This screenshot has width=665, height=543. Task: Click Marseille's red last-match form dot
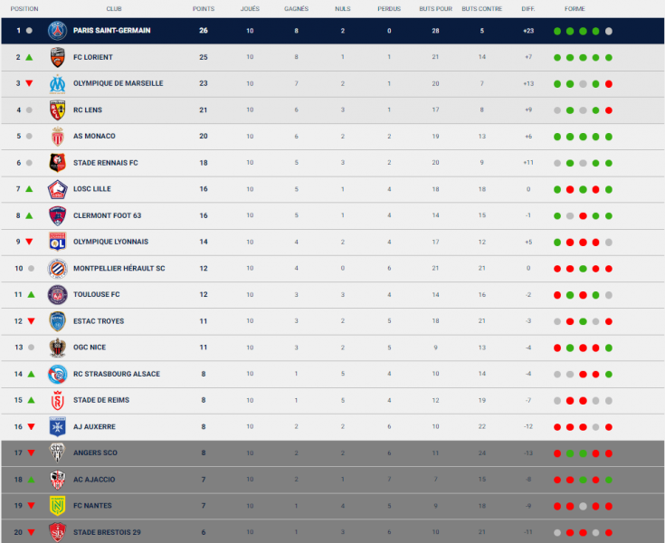point(609,84)
